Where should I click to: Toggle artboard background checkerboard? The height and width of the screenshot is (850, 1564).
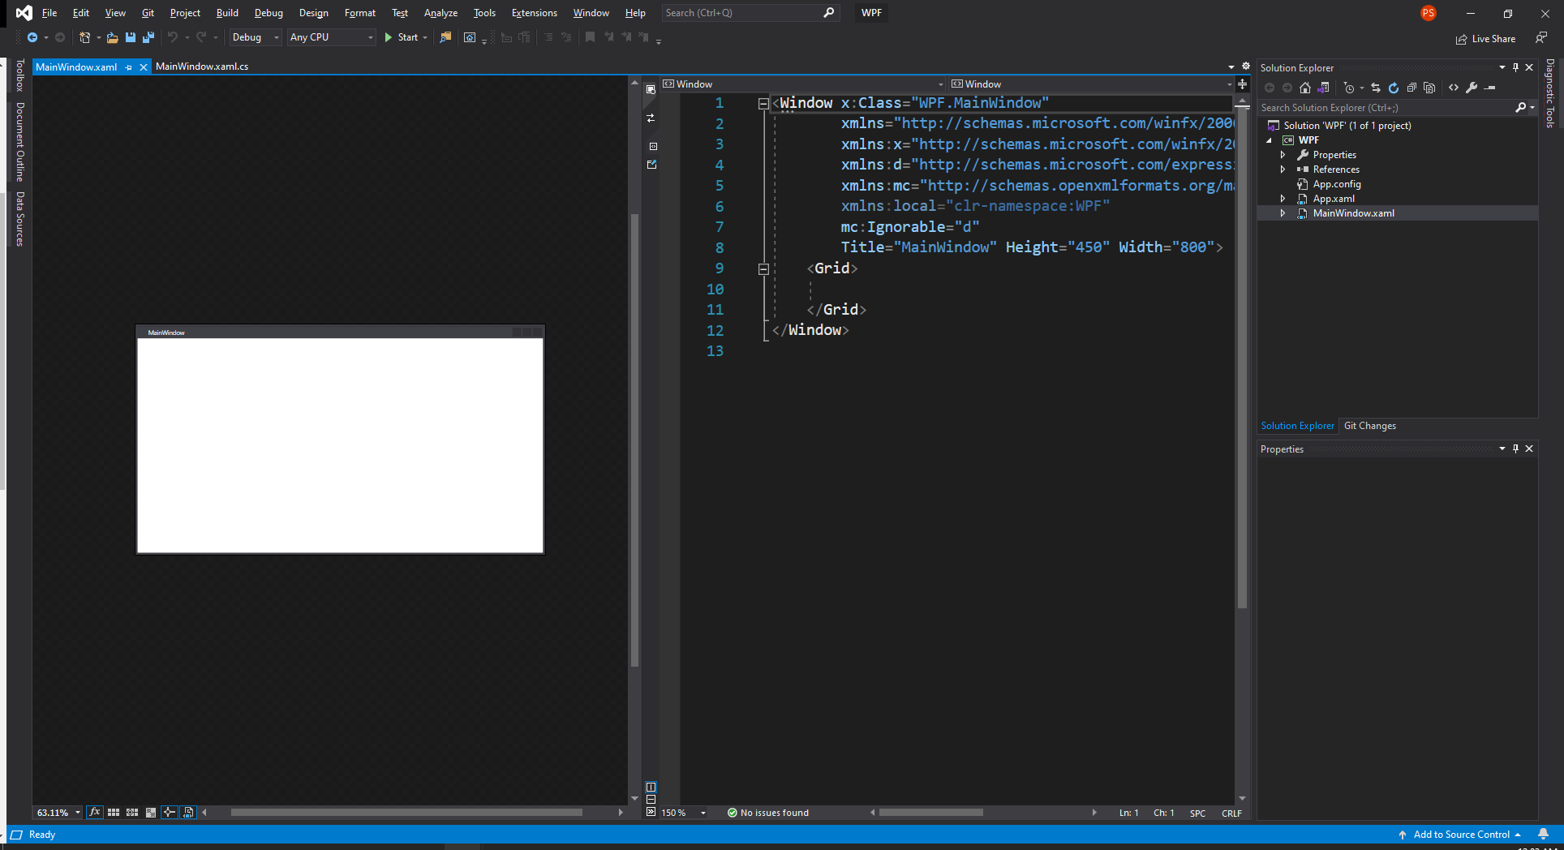pos(151,812)
